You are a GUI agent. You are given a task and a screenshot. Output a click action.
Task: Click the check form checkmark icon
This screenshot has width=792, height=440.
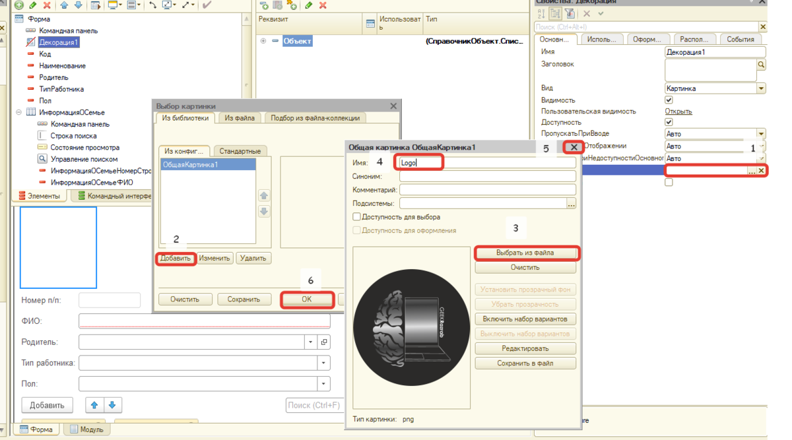click(x=207, y=5)
